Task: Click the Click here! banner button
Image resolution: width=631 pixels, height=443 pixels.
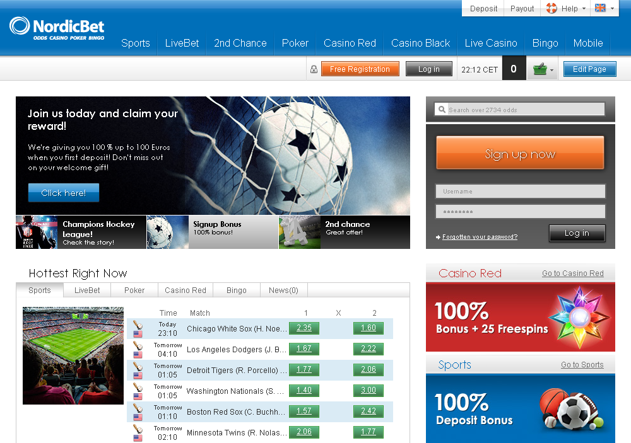Action: click(64, 193)
